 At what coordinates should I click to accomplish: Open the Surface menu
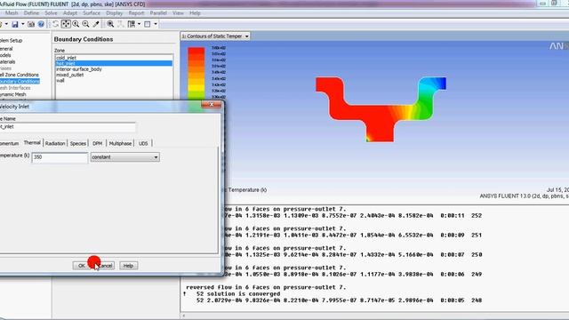click(x=92, y=13)
